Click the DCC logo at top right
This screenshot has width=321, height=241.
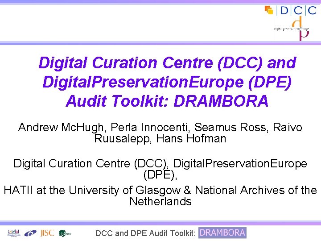290,10
